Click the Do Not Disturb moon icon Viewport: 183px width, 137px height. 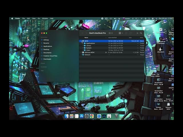(119, 18)
